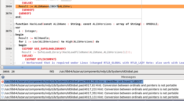184x101 pixels.
Task: Click ALibVer in the highlighted error line
Action: point(65,6)
